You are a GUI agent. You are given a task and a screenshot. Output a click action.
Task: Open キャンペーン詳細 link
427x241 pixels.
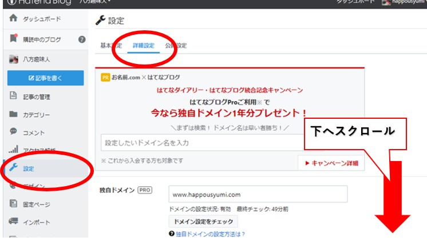[x=331, y=163]
